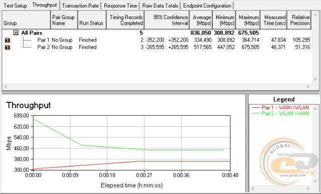321x194 pixels.
Task: Switch to Raw Data Totals tab
Action: click(160, 6)
